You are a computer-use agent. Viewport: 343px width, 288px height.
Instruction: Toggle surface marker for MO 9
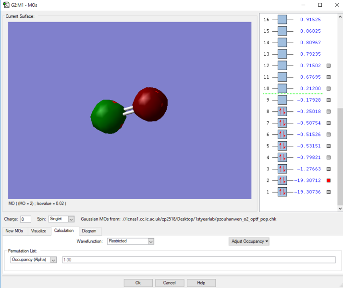coord(329,100)
